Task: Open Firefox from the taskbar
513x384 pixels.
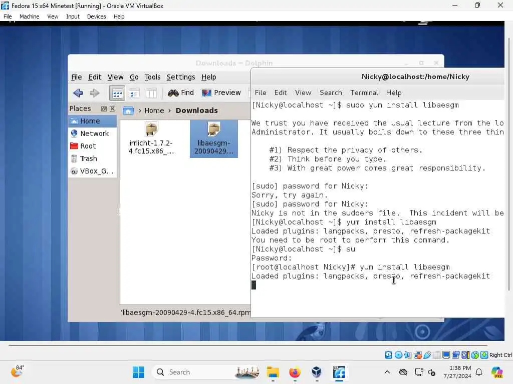Action: pyautogui.click(x=295, y=372)
